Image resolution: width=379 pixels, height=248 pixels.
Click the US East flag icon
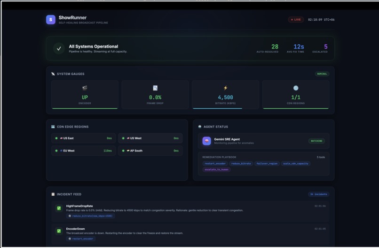(61, 138)
